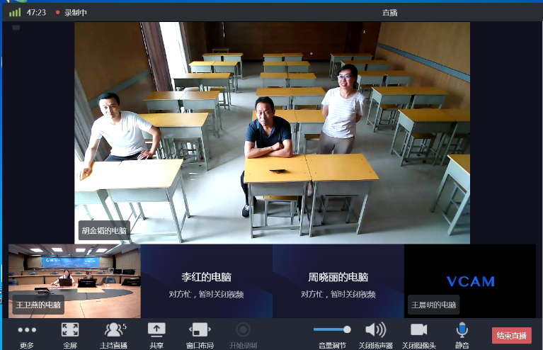The image size is (543, 350).
Task: Mute the microphone with 静音
Action: click(462, 330)
